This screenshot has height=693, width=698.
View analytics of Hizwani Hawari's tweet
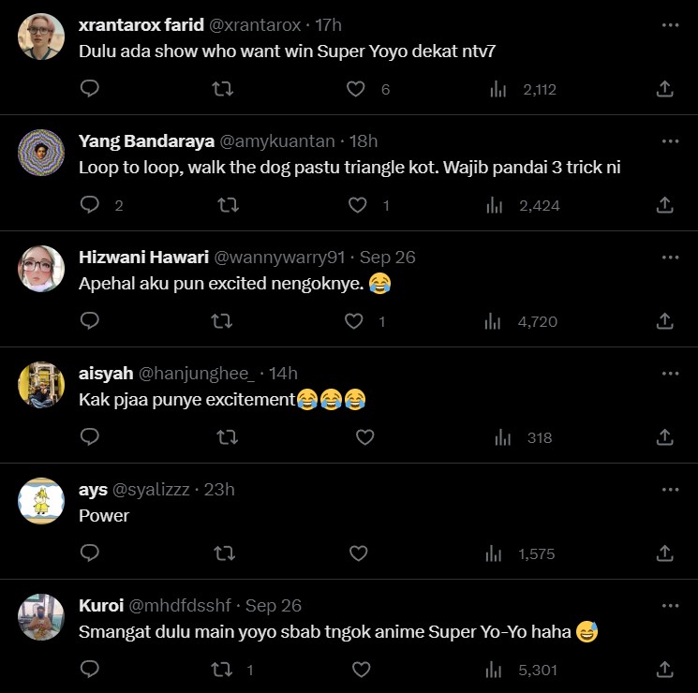pyautogui.click(x=494, y=321)
